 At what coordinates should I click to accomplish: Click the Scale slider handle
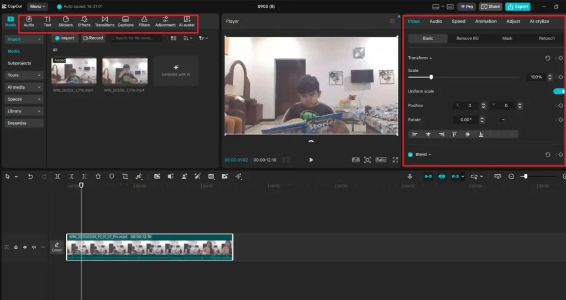point(431,77)
